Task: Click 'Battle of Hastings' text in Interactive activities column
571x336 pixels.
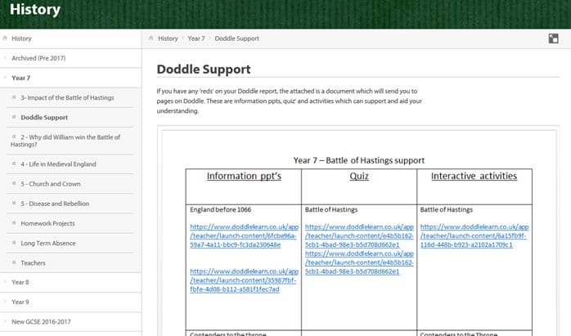Action: click(446, 209)
